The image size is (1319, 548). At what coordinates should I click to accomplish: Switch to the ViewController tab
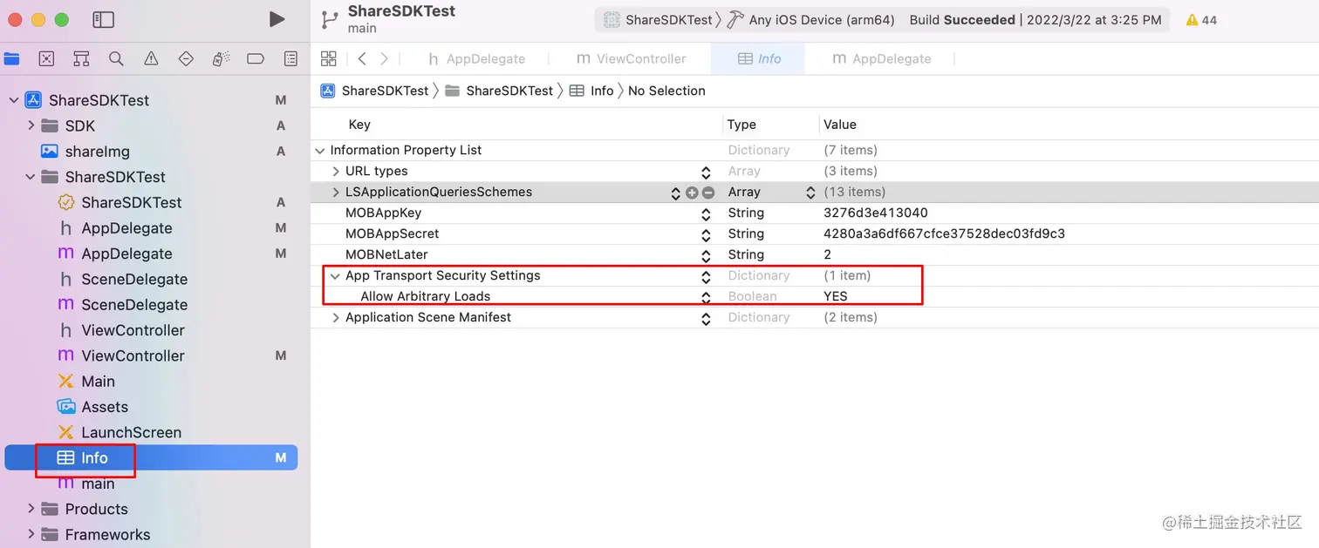point(631,58)
